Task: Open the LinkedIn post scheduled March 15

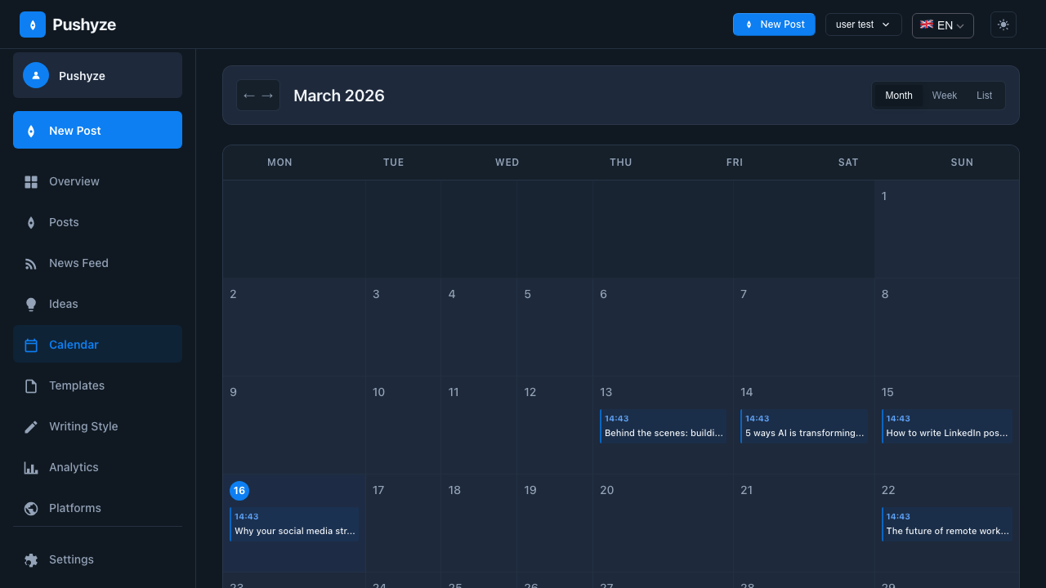Action: tap(946, 426)
